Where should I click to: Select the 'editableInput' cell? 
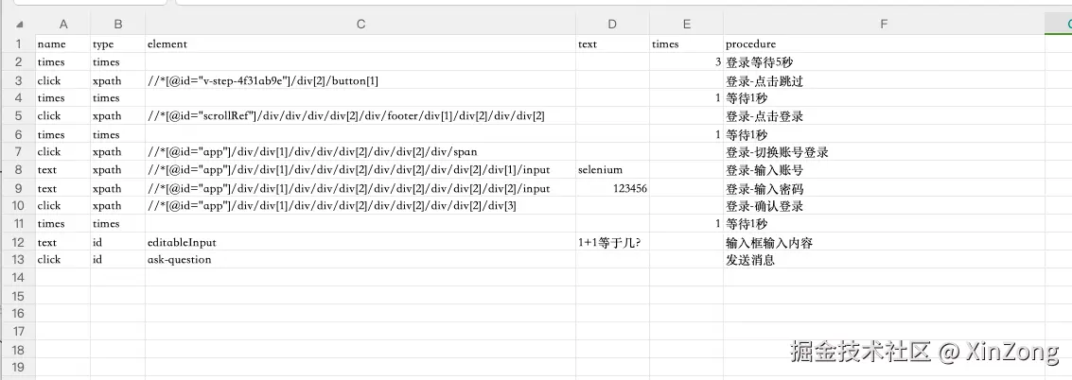coord(360,242)
